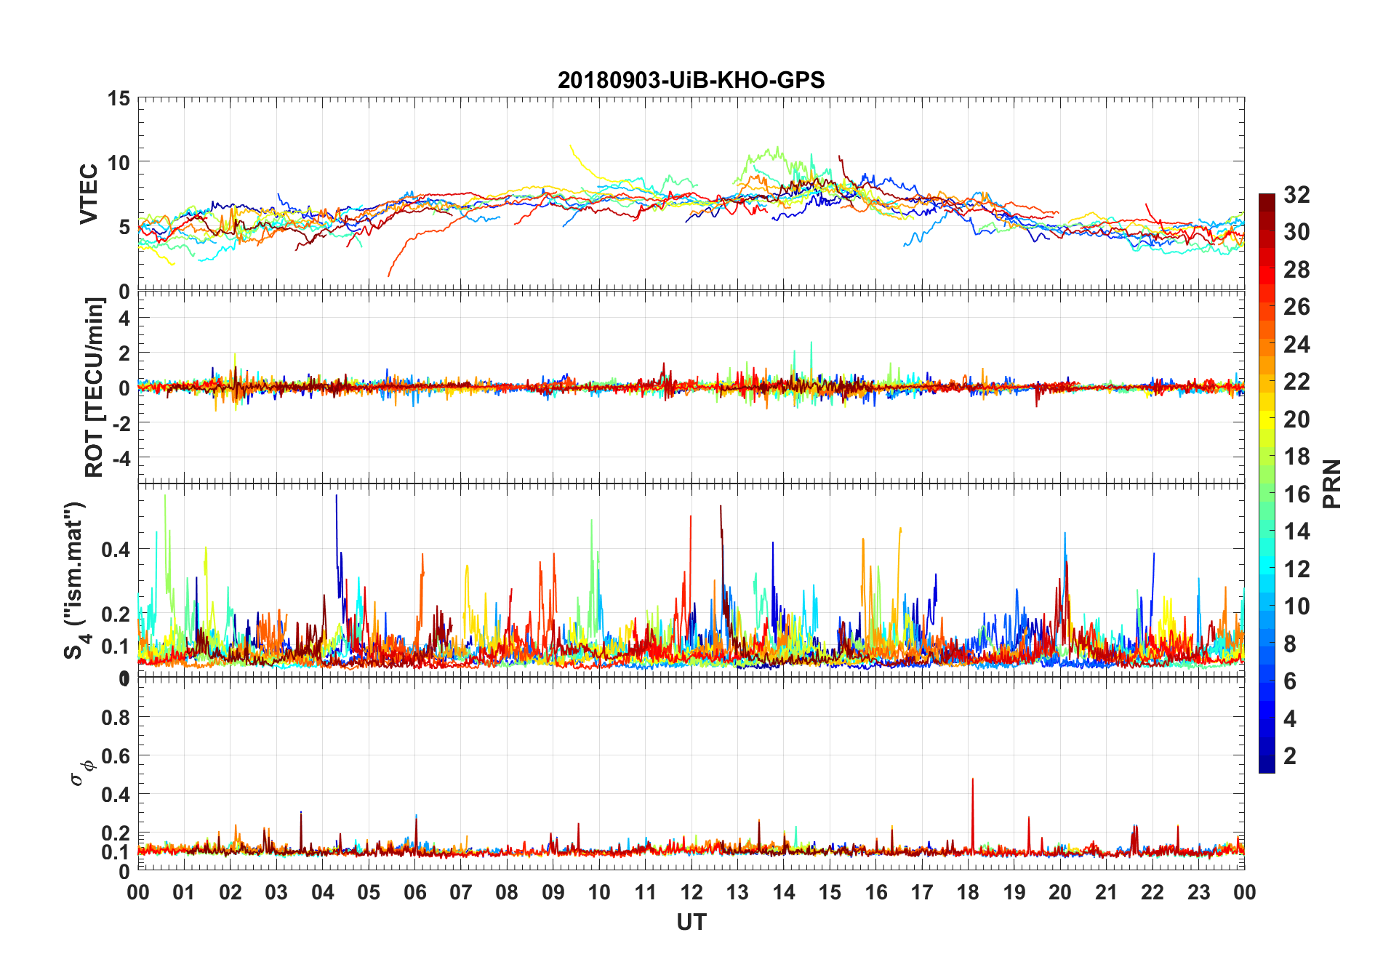Click colorbar tick label 16

click(x=1296, y=494)
